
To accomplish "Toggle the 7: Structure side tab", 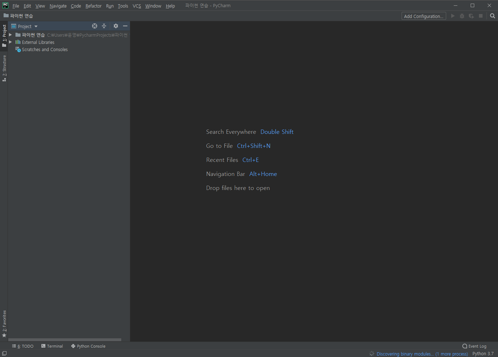I will click(x=4, y=68).
